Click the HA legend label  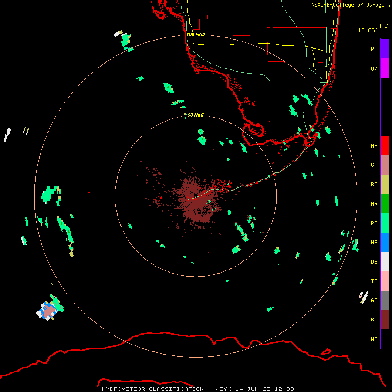[x=374, y=146]
